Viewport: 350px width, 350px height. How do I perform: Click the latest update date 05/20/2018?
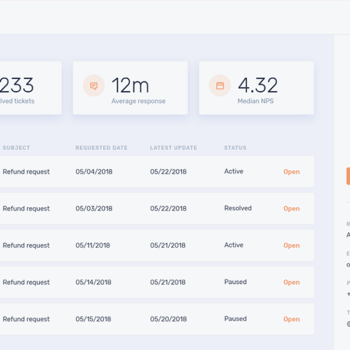168,319
